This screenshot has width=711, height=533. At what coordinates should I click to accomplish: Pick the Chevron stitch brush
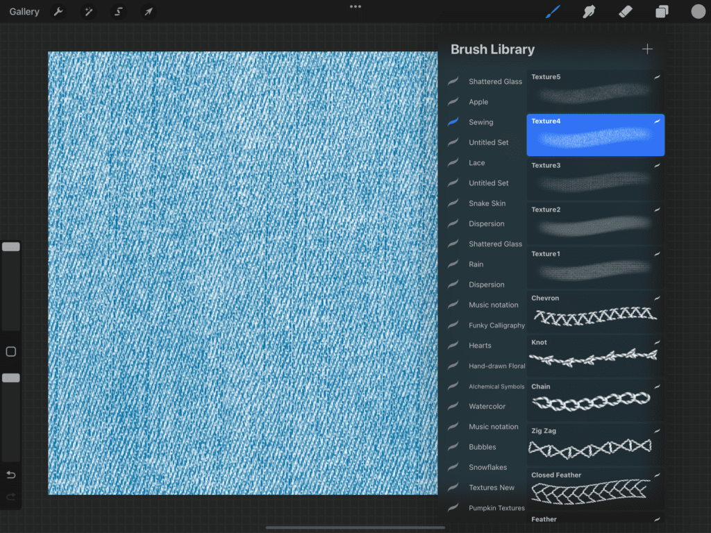[x=595, y=312]
